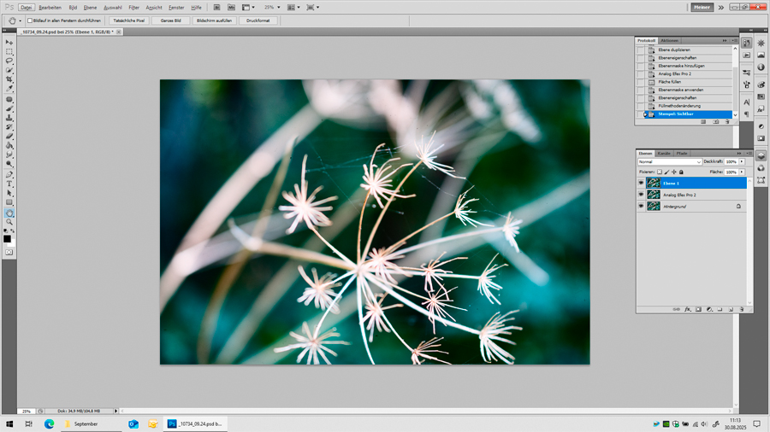Click the foreground color swatch
The height and width of the screenshot is (432, 770).
tap(7, 239)
